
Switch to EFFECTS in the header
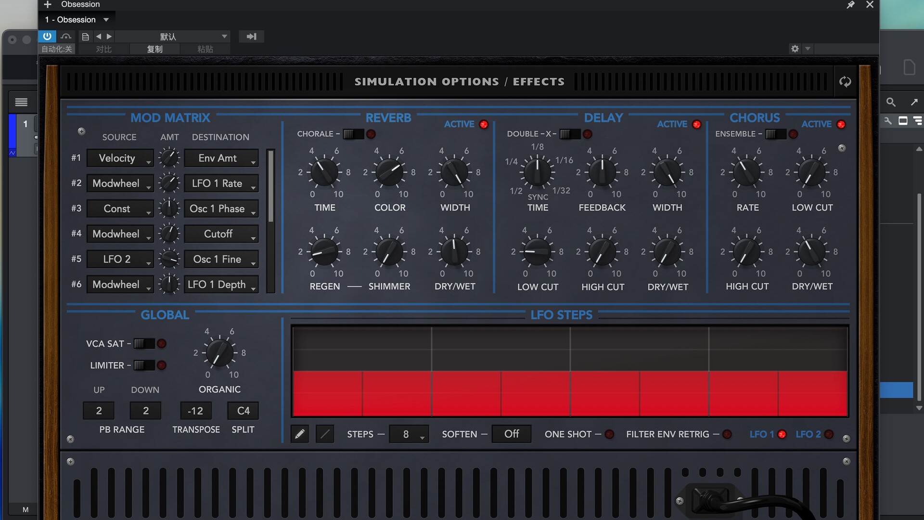point(539,82)
